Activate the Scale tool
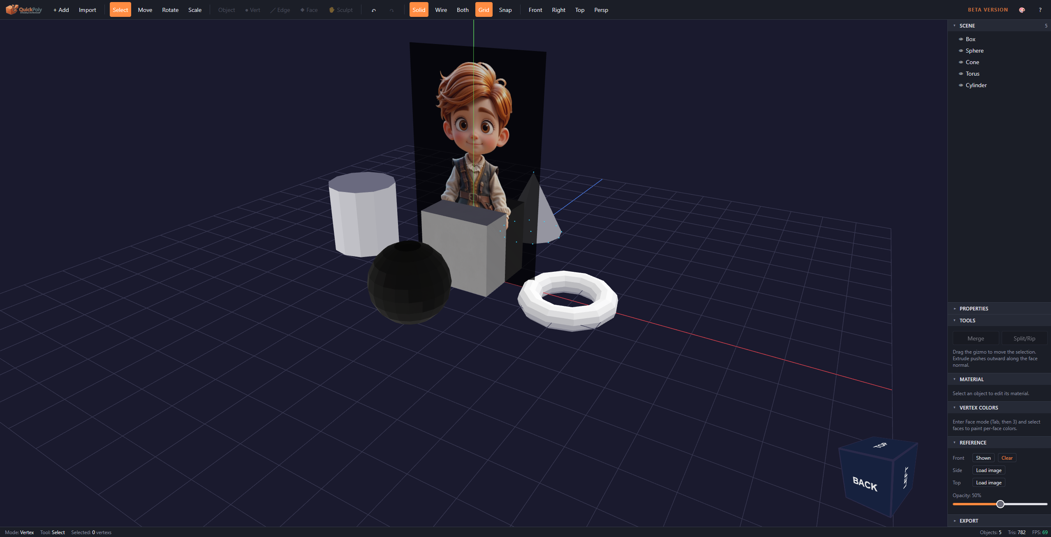Viewport: 1051px width, 537px height. pos(195,10)
